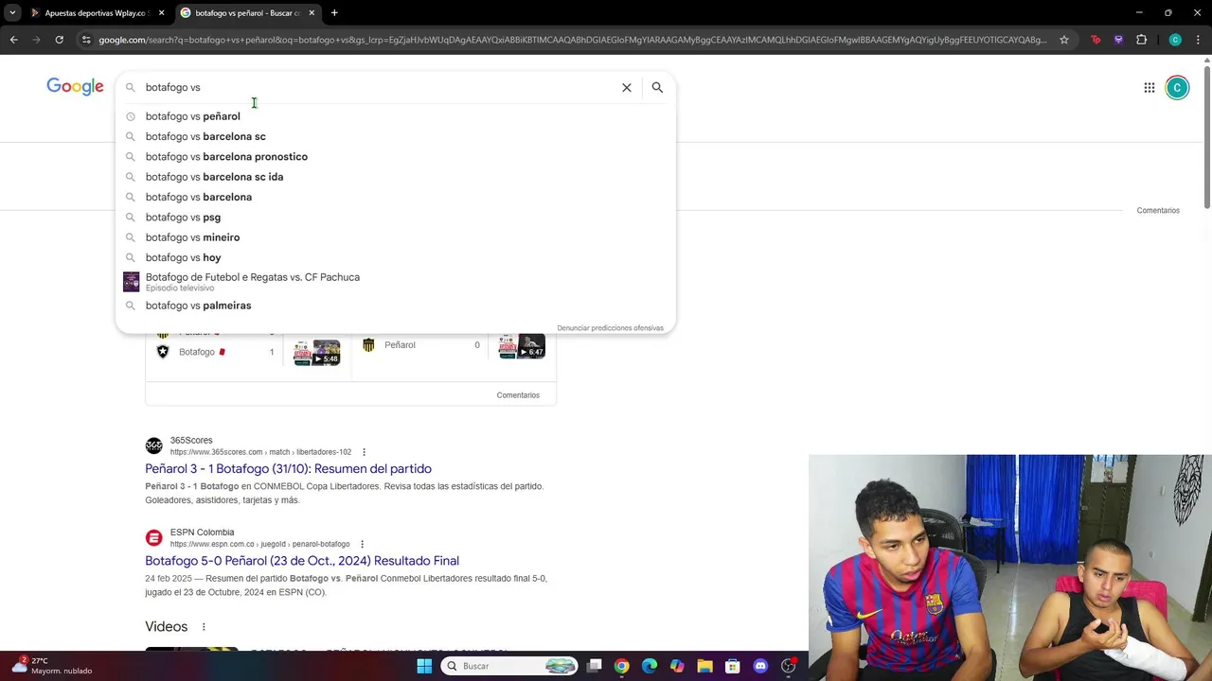Open the Google apps grid
This screenshot has width=1212, height=681.
pos(1149,88)
